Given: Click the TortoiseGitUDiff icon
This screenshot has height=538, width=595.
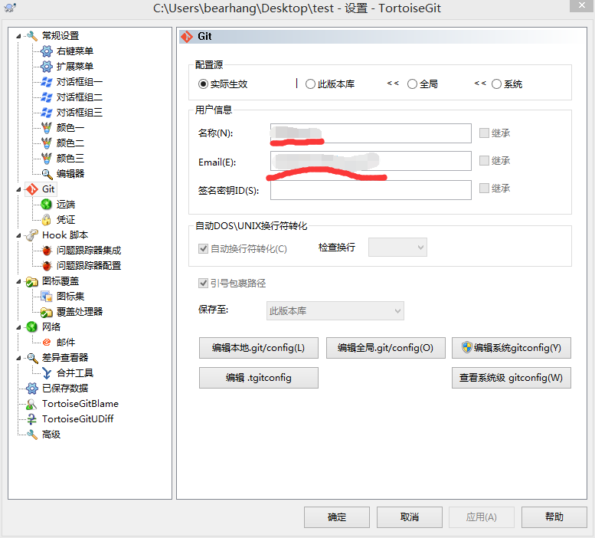Looking at the screenshot, I should click(32, 419).
